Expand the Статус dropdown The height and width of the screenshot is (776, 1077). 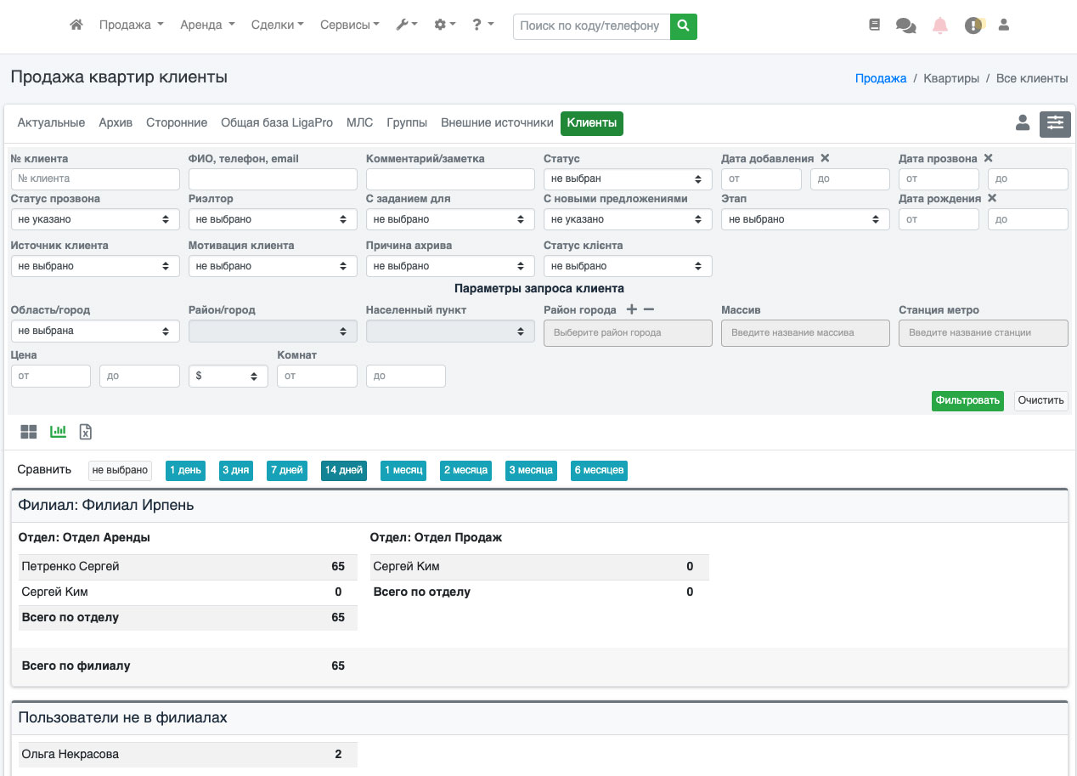[x=628, y=179]
